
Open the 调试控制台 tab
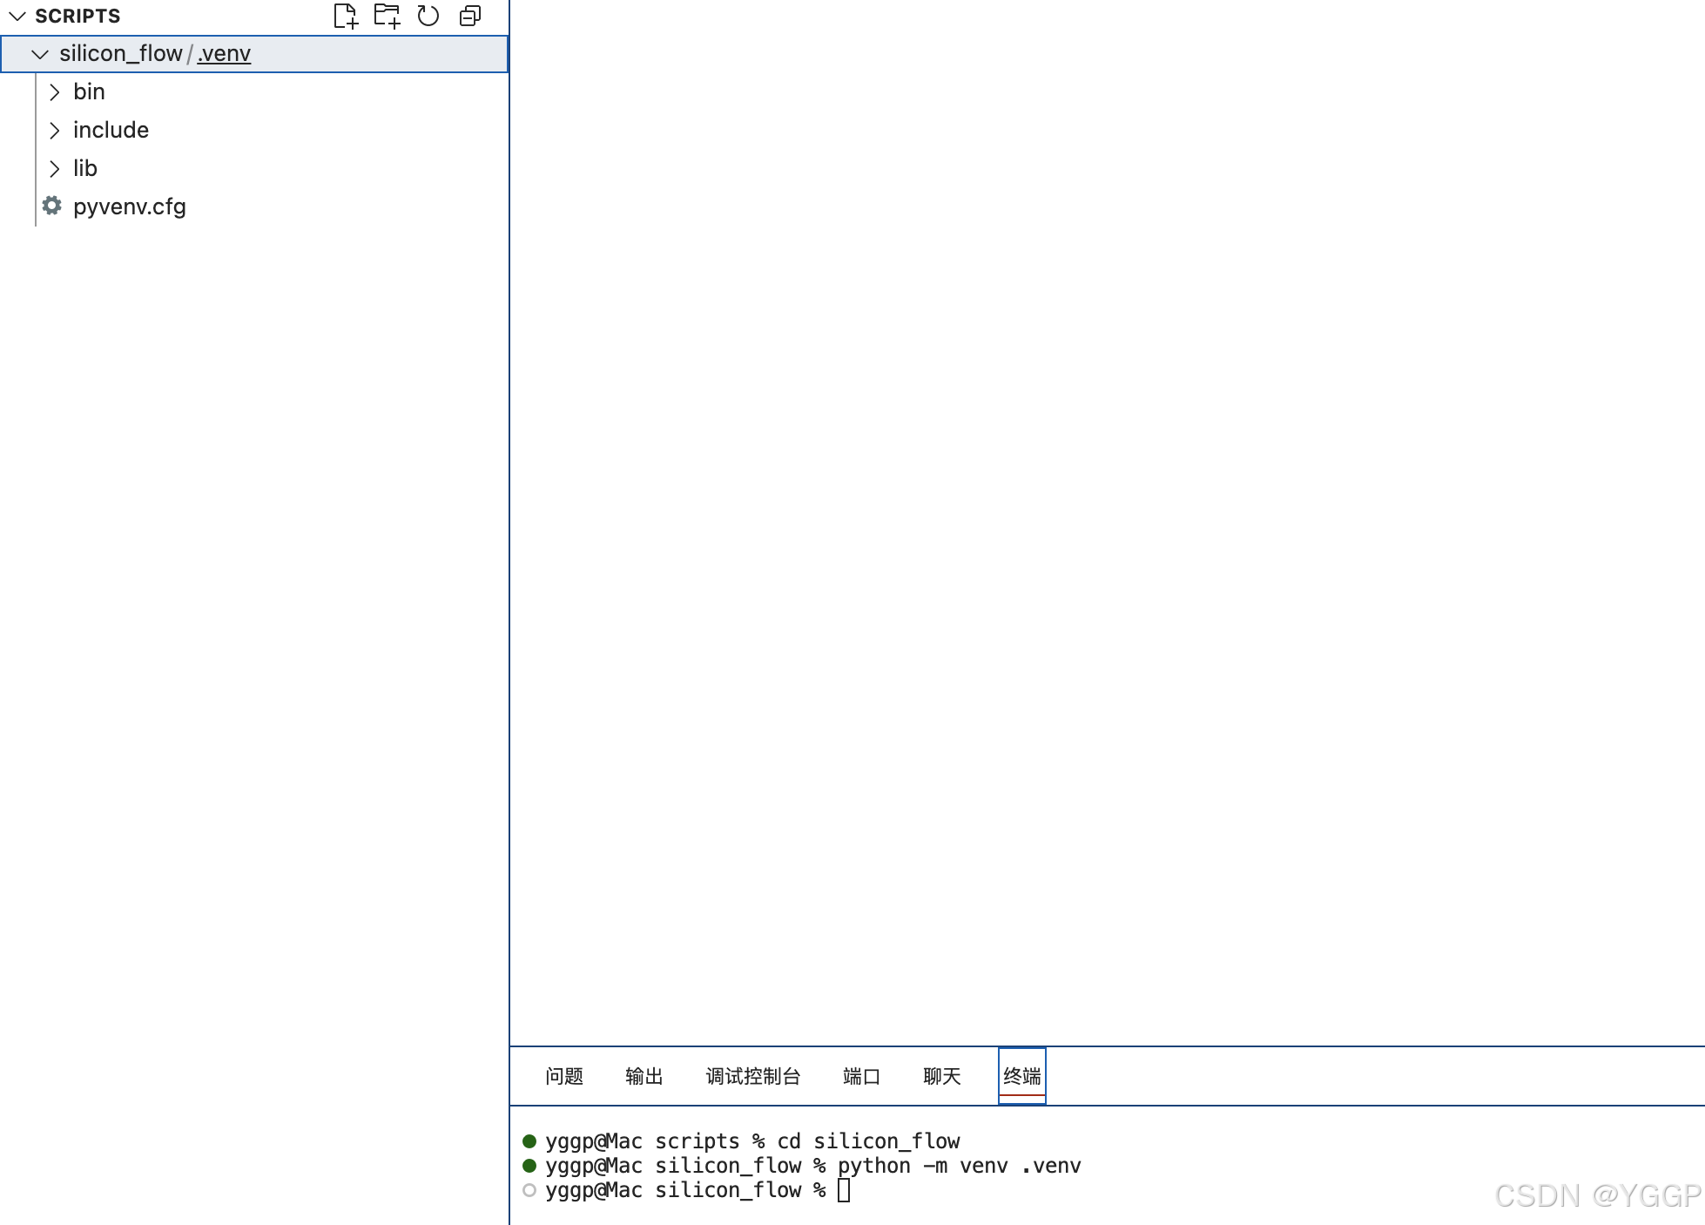pos(752,1076)
